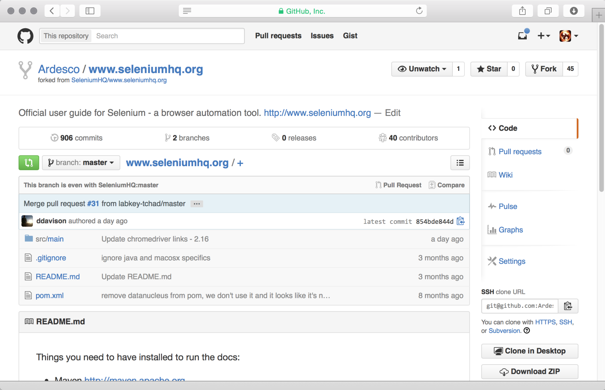The width and height of the screenshot is (605, 390).
Task: Click Issues in top navigation
Action: tap(322, 36)
